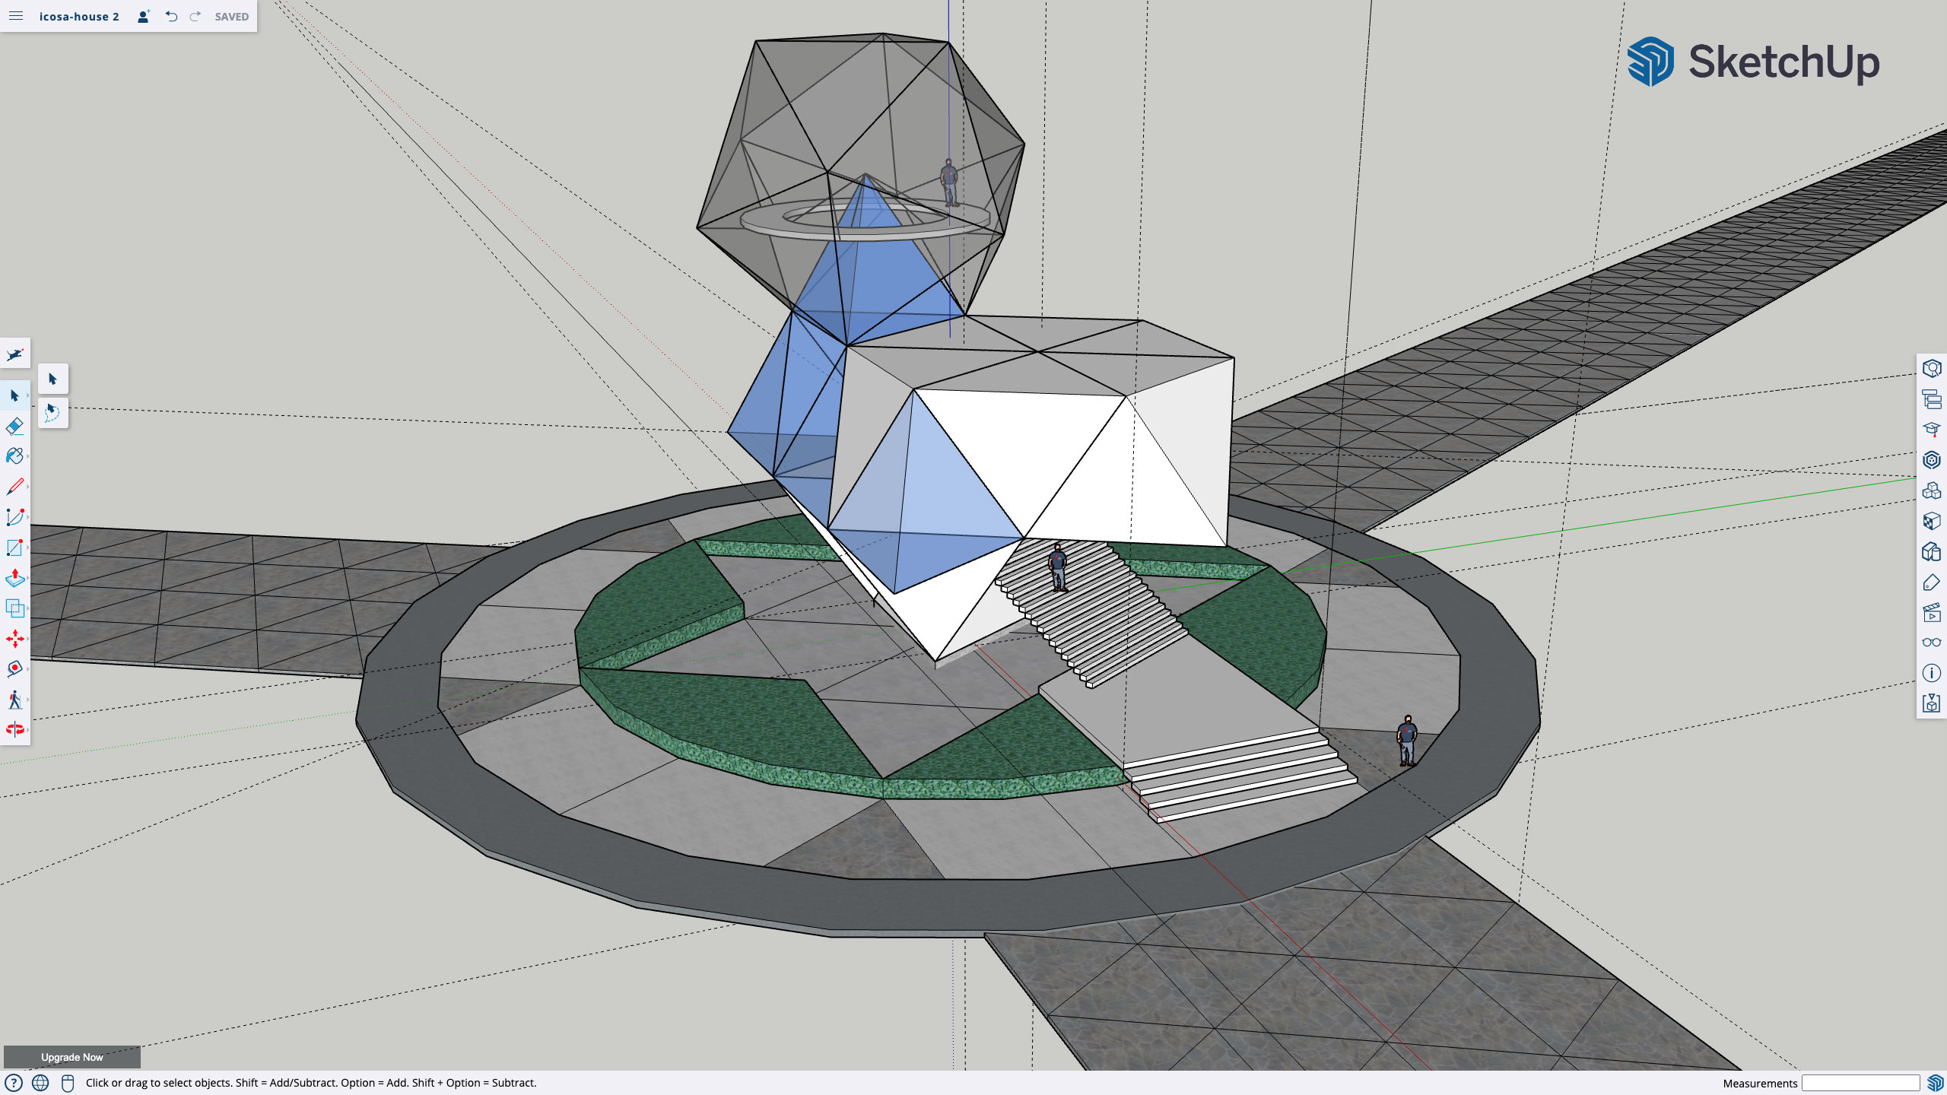
Task: Open the hamburger main menu
Action: (16, 16)
